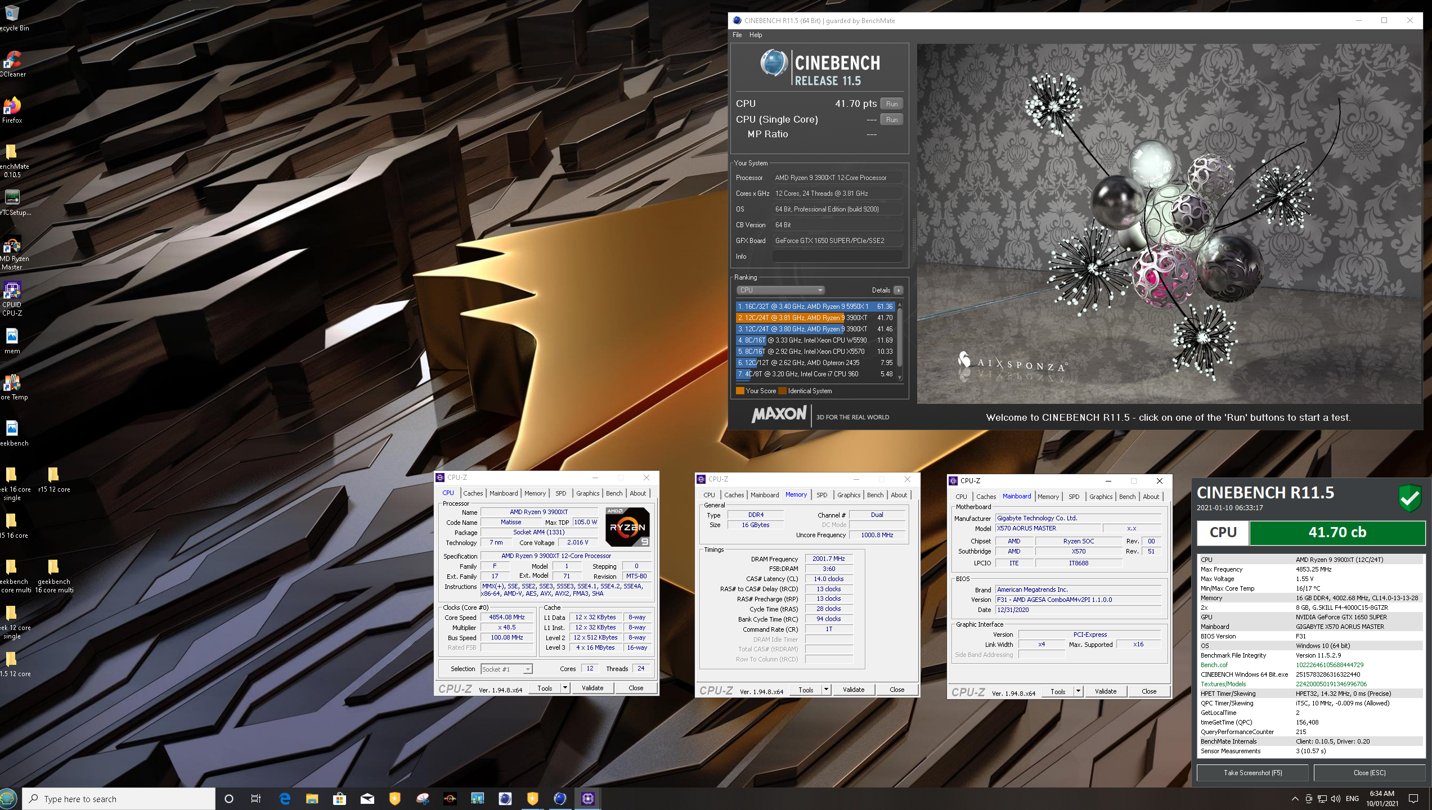Switch to Ryzen Master taskbar icon
The width and height of the screenshot is (1432, 810).
(450, 799)
